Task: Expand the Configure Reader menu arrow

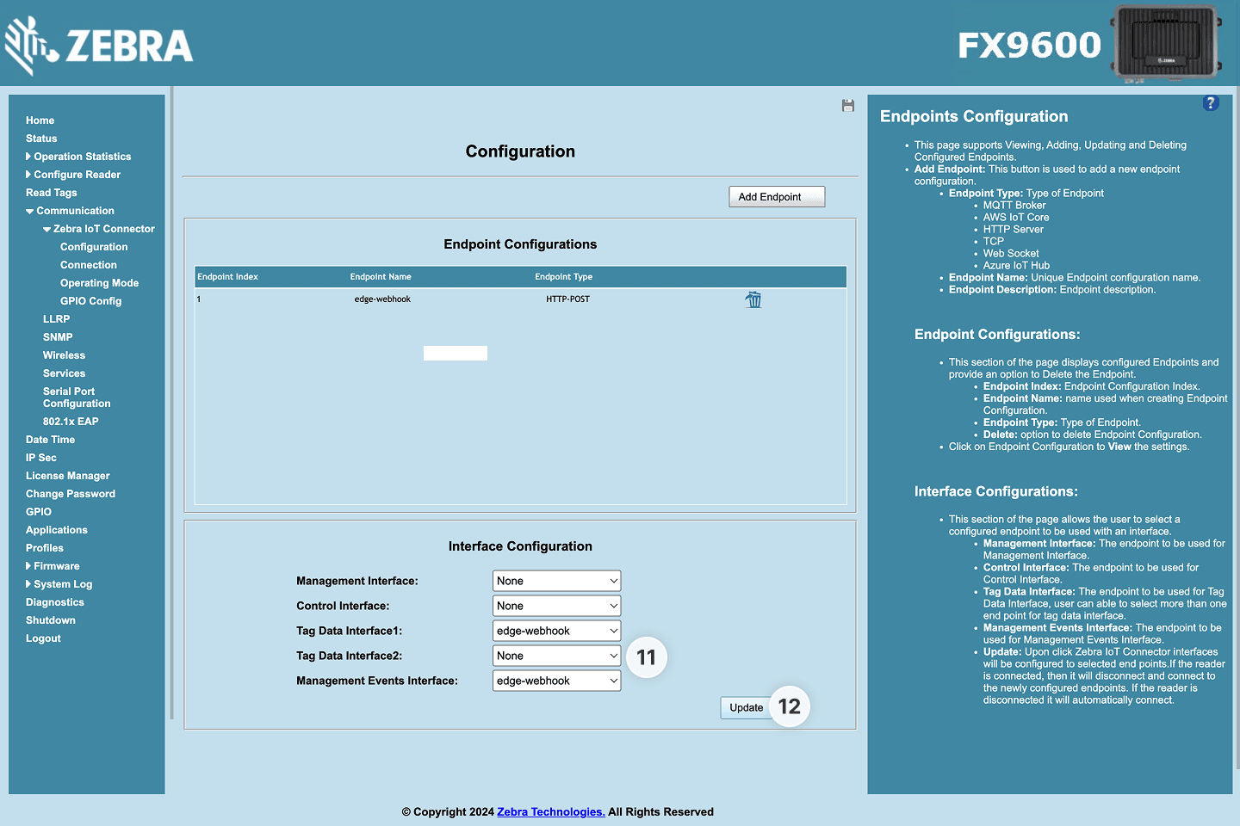Action: (x=28, y=175)
